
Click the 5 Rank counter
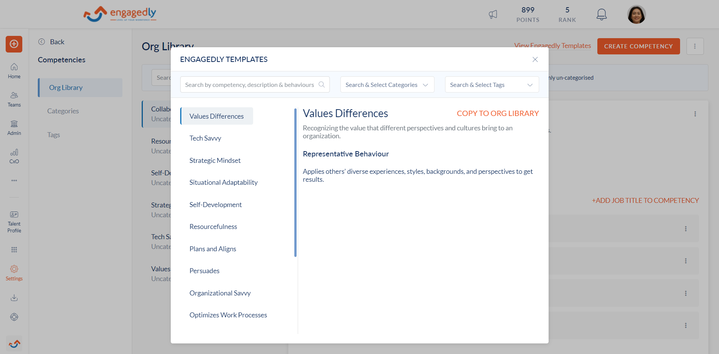567,14
